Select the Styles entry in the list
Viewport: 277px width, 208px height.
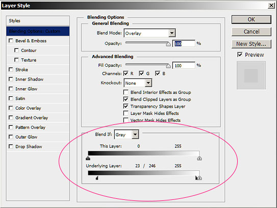point(38,21)
